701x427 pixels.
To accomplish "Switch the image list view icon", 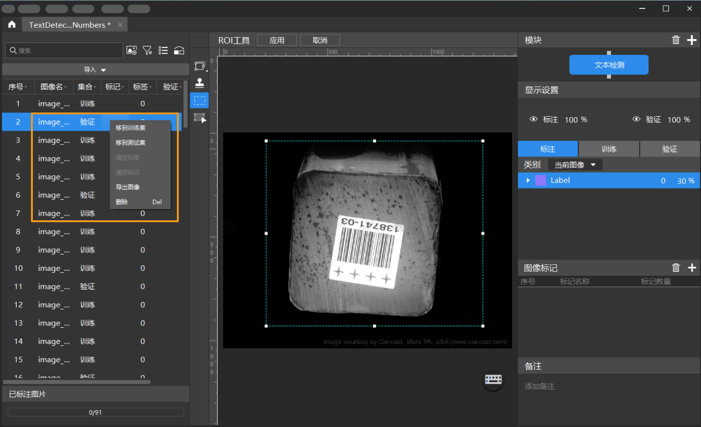I will (163, 50).
